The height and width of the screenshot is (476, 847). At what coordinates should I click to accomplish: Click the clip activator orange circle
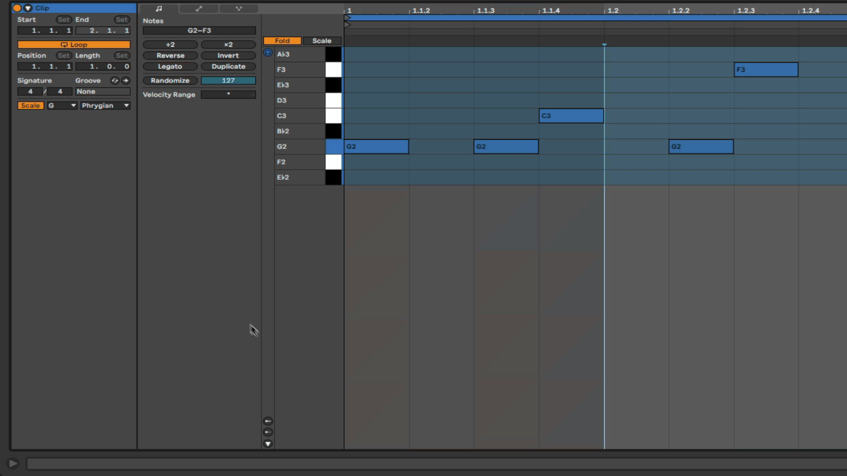(x=17, y=8)
